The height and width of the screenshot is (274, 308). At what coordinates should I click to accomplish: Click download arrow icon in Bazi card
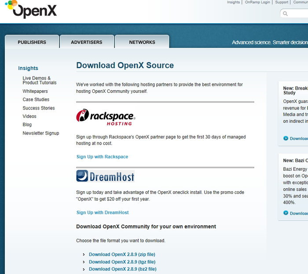click(x=286, y=213)
